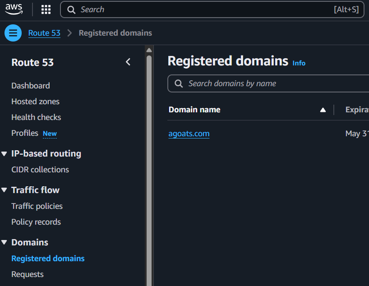Open the agoats.com domain link
369x286 pixels.
[x=189, y=134]
